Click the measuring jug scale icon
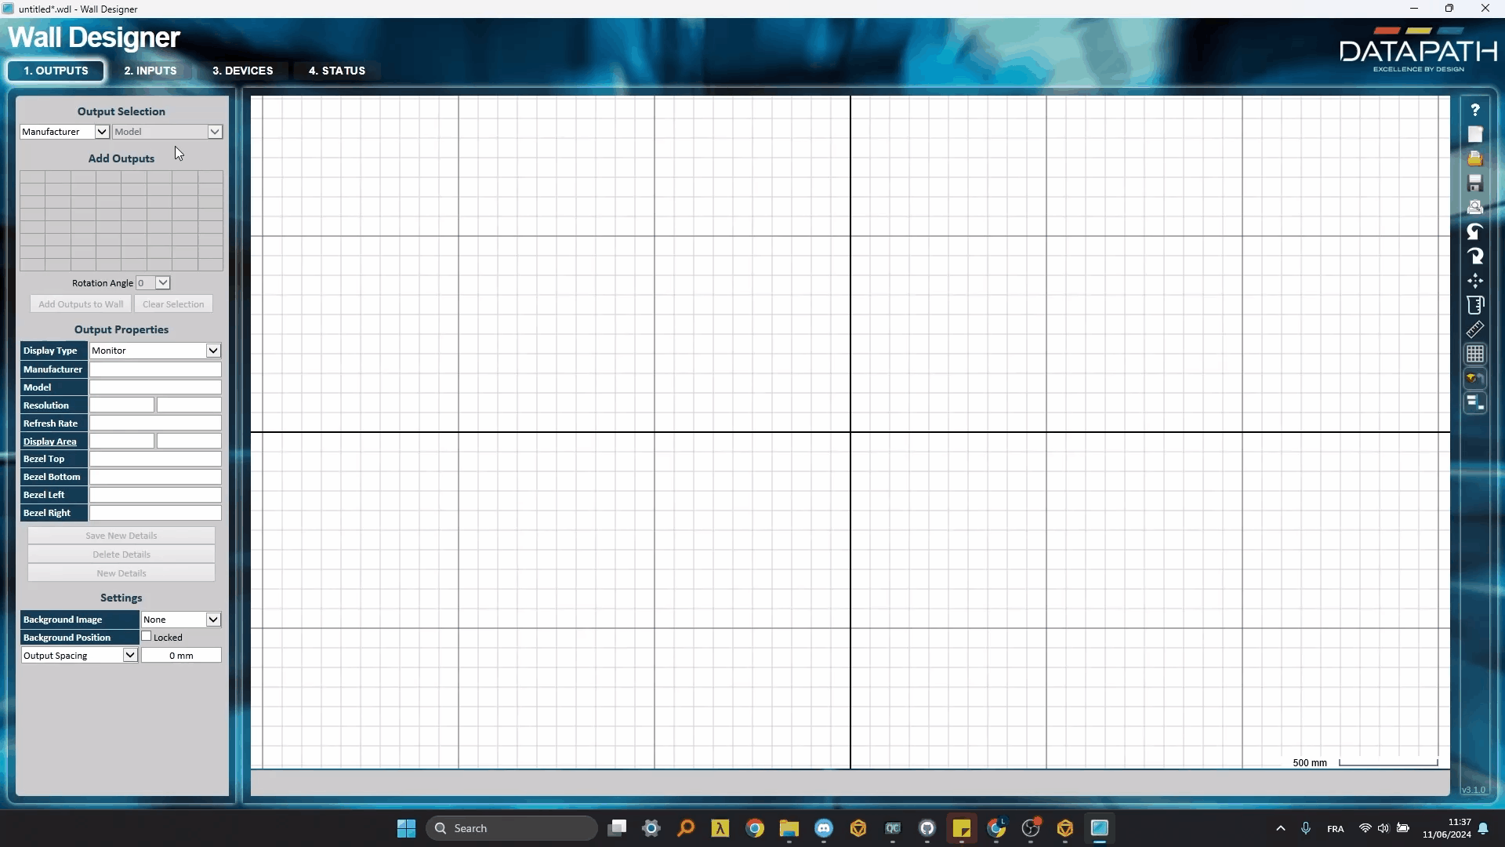This screenshot has height=847, width=1505. (1474, 304)
